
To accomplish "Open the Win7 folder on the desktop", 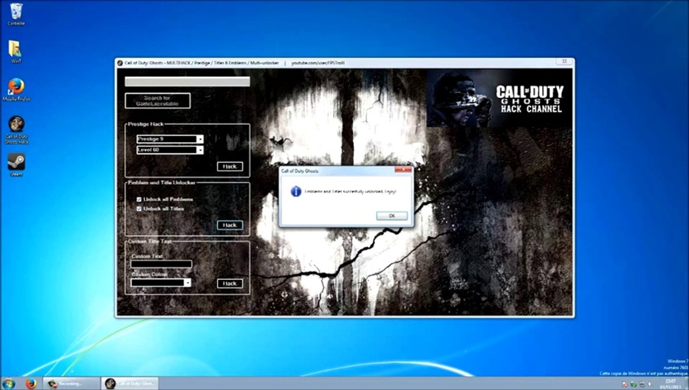I will [16, 51].
